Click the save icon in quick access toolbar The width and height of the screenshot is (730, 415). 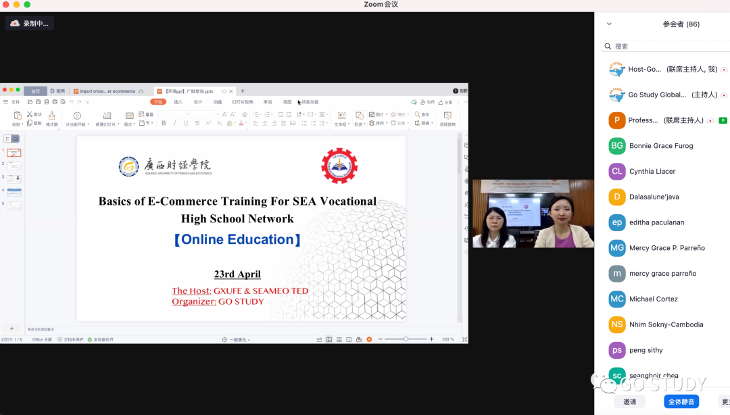click(x=38, y=102)
